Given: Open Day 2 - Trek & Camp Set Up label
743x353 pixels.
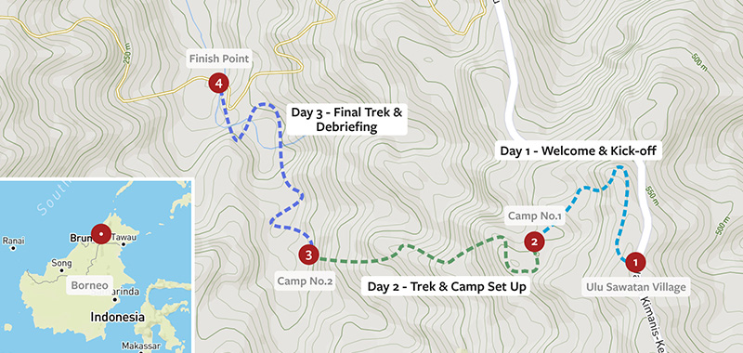Looking at the screenshot, I should (x=448, y=287).
